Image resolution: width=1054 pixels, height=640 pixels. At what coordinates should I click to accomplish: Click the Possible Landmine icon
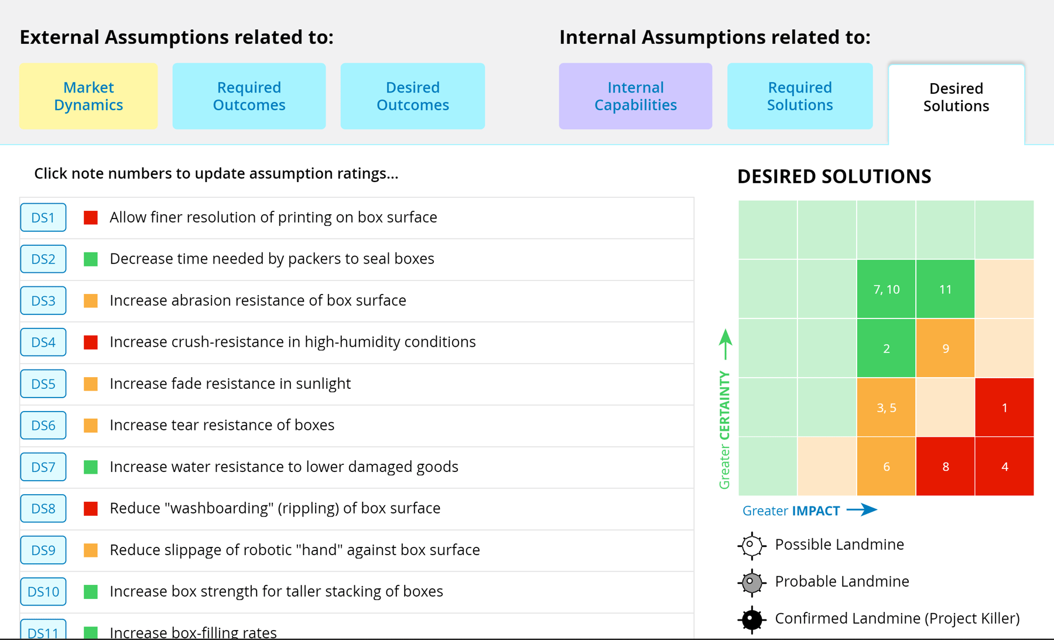click(751, 546)
